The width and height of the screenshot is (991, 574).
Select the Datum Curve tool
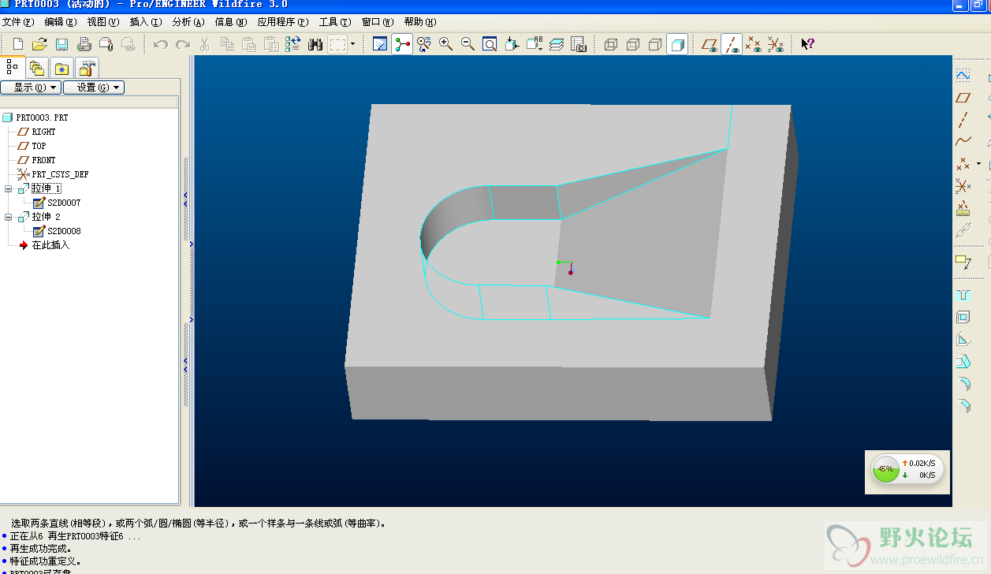(x=963, y=142)
